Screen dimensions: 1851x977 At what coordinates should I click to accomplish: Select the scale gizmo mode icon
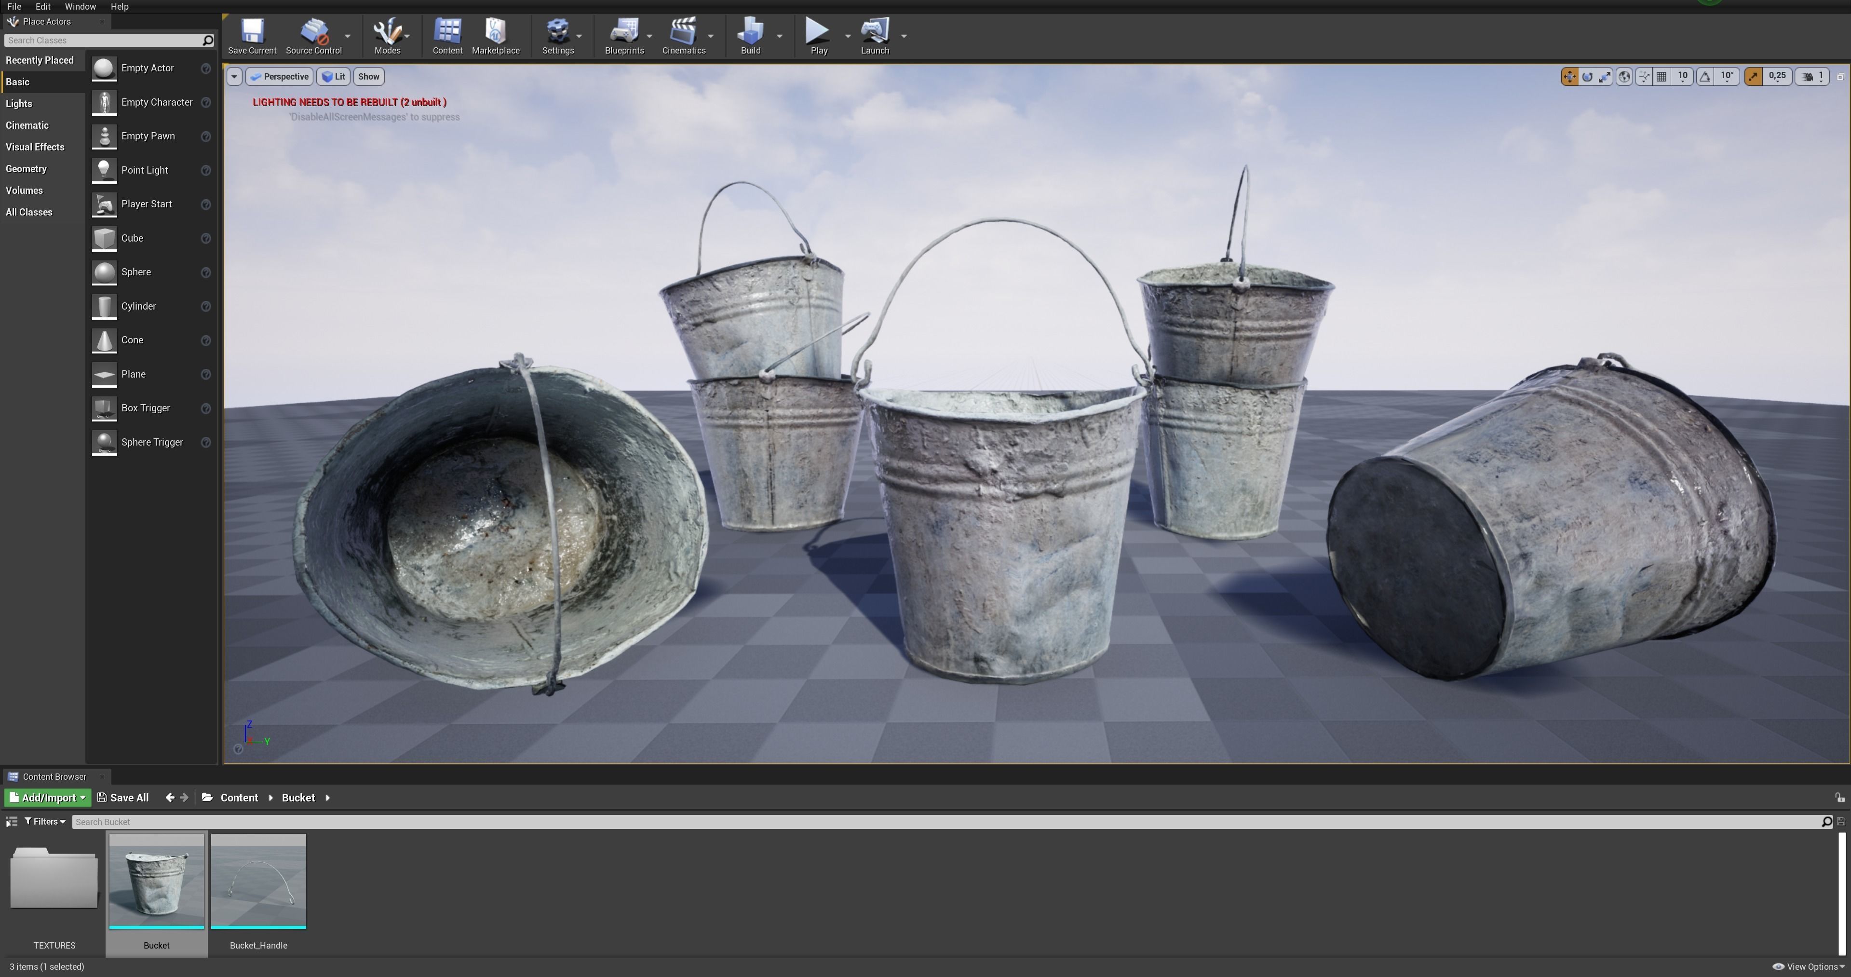pyautogui.click(x=1605, y=77)
